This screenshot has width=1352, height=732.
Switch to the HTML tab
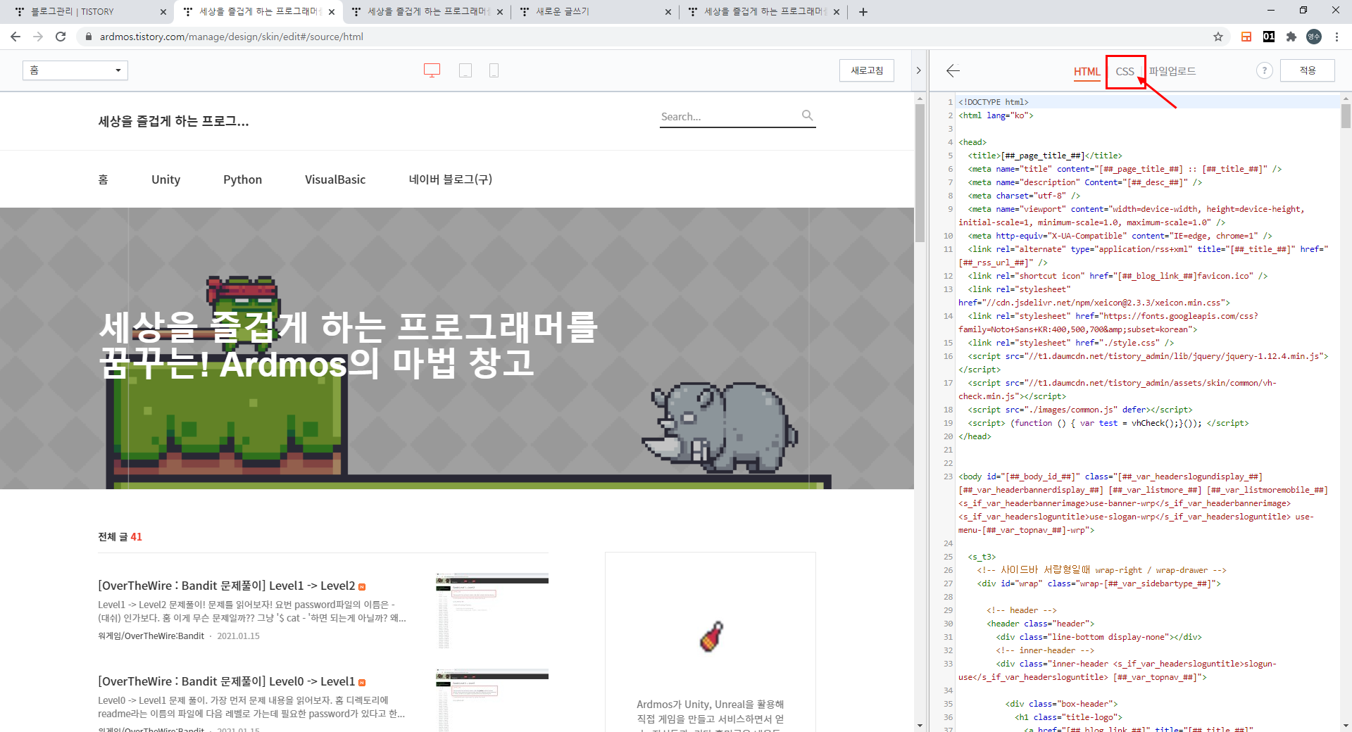pyautogui.click(x=1087, y=72)
